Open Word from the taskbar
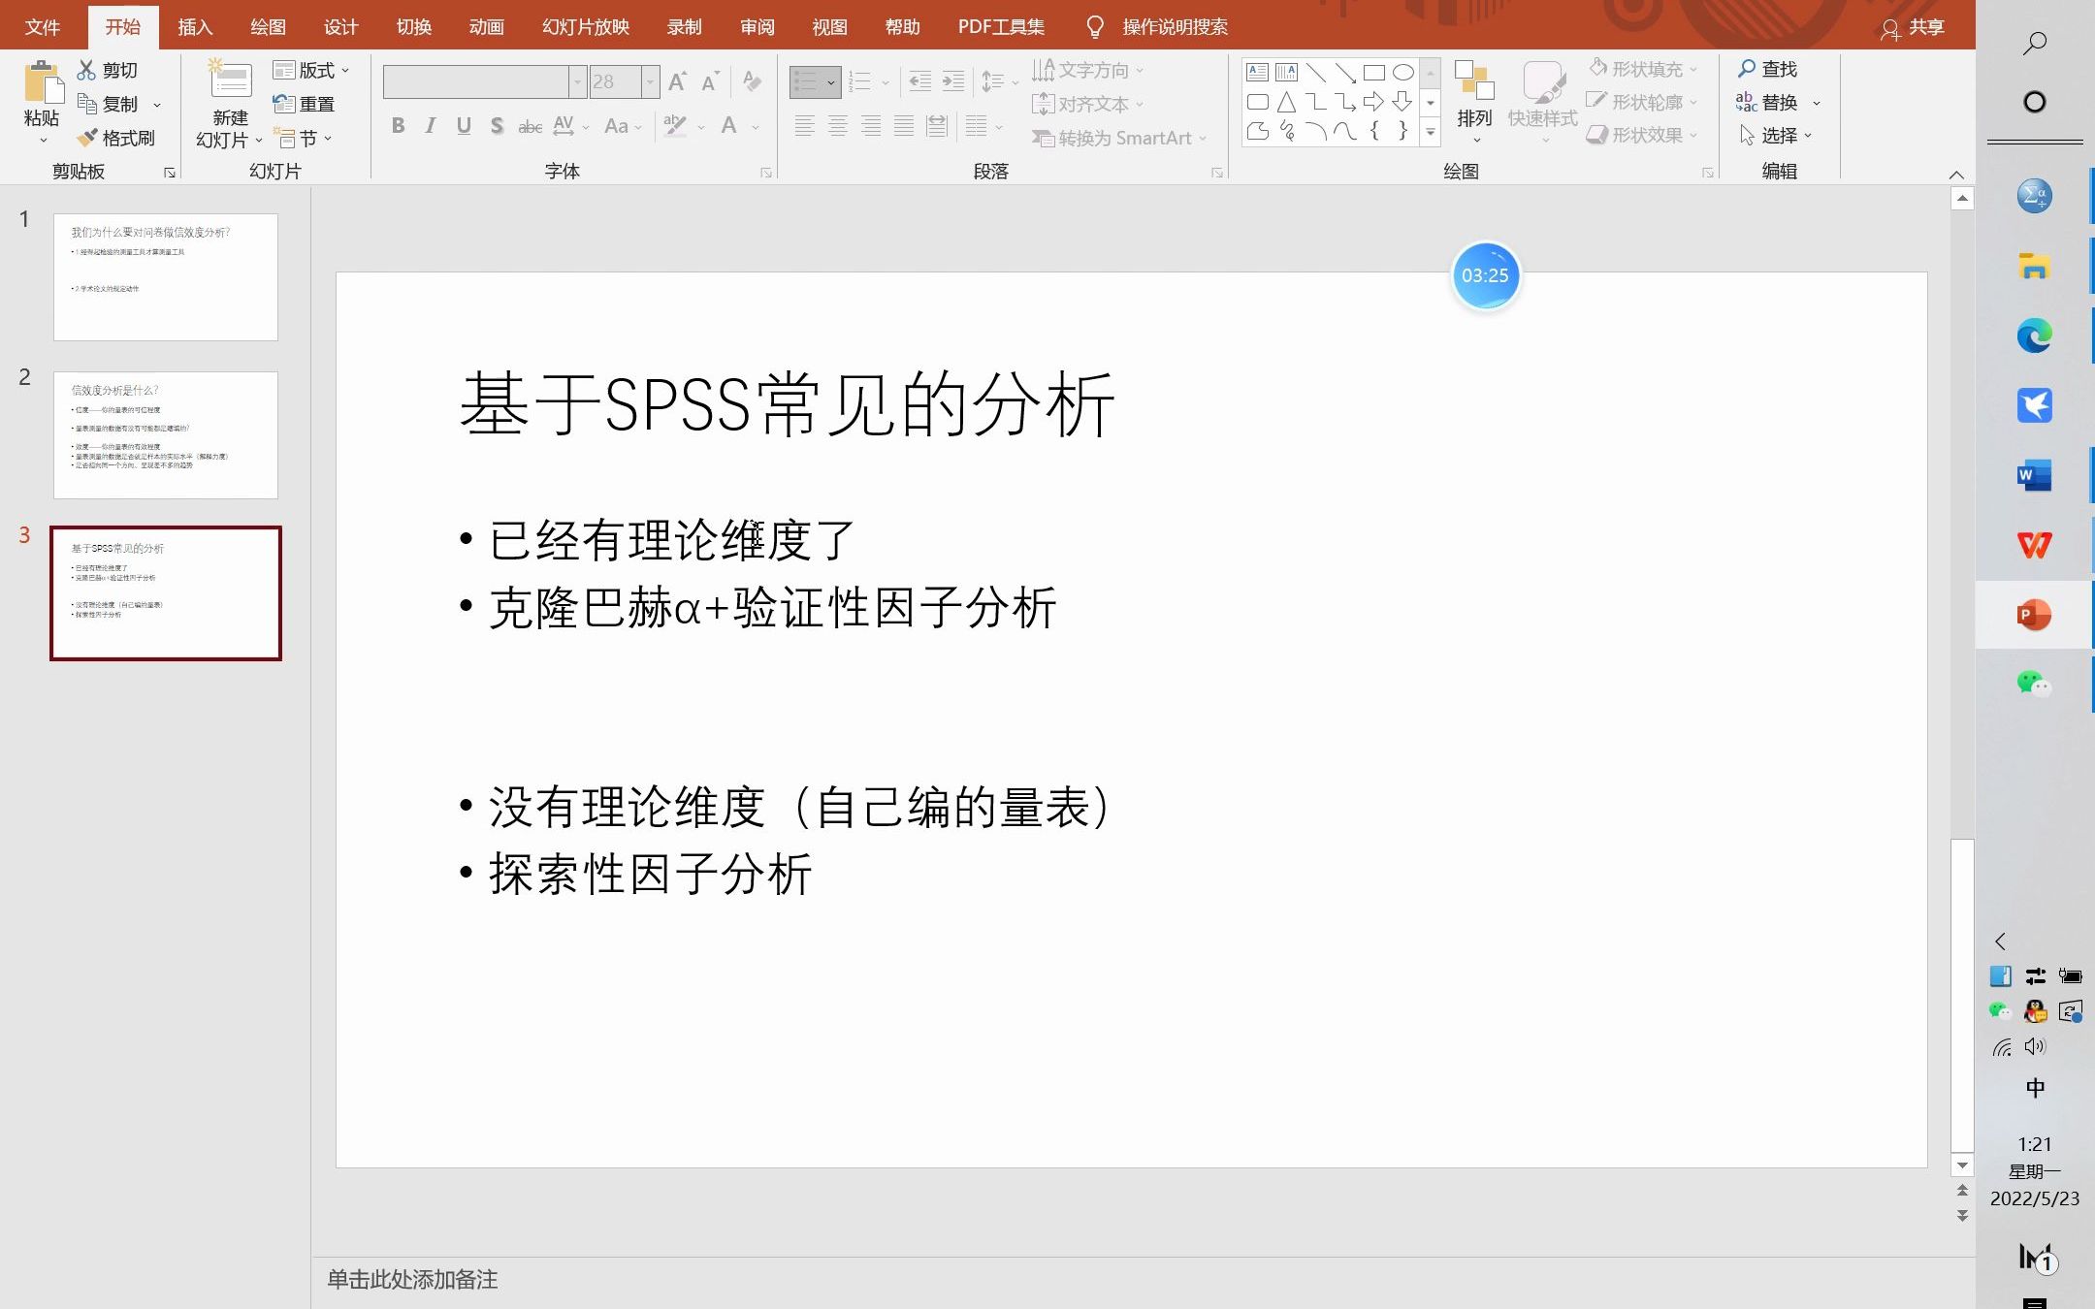This screenshot has width=2095, height=1309. point(2034,476)
